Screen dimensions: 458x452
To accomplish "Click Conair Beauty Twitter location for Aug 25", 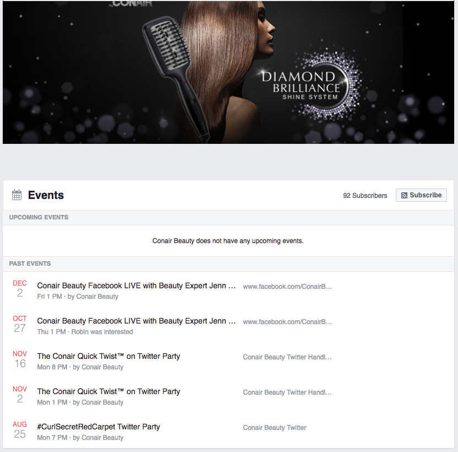I will click(x=275, y=428).
